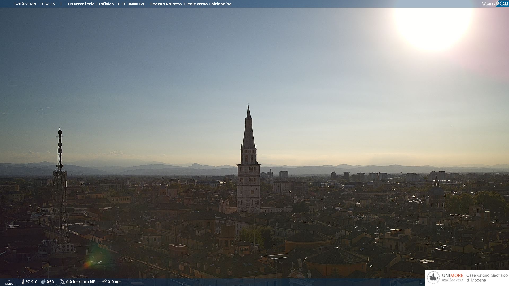Select the humidity water drops icon
This screenshot has width=509, height=286.
click(43, 282)
